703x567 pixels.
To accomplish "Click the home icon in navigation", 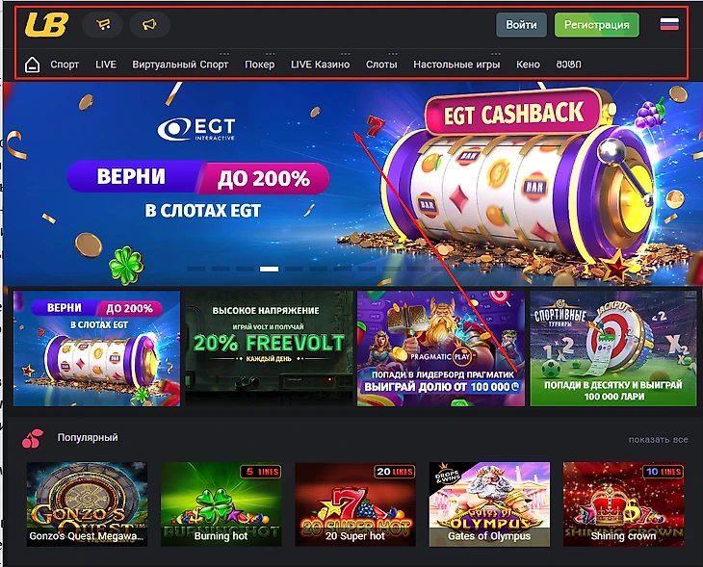I will click(32, 64).
